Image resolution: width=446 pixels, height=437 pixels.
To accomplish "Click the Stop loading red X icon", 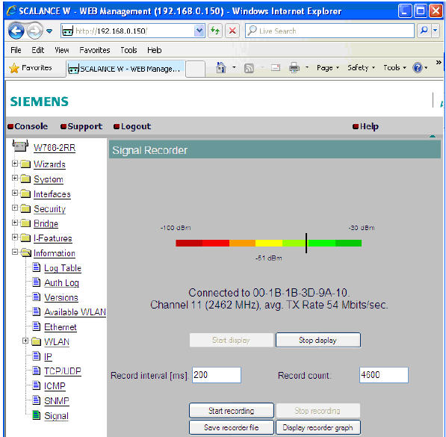I will tap(232, 31).
